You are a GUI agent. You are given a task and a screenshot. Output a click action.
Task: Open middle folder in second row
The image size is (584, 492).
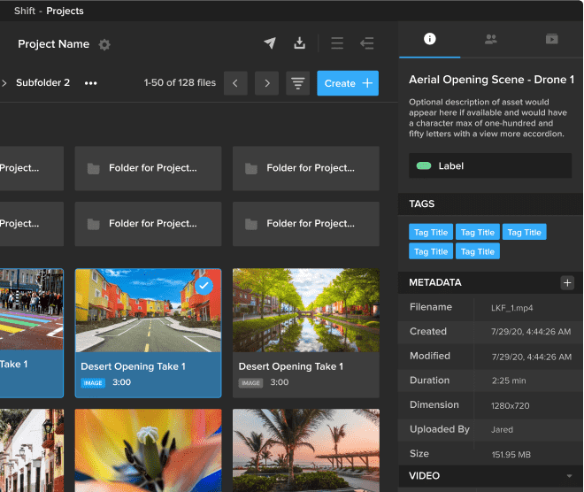149,224
